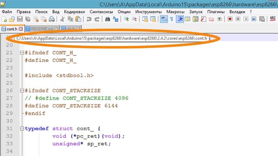
Task: Start macro recording with red dot
Action: (230, 19)
